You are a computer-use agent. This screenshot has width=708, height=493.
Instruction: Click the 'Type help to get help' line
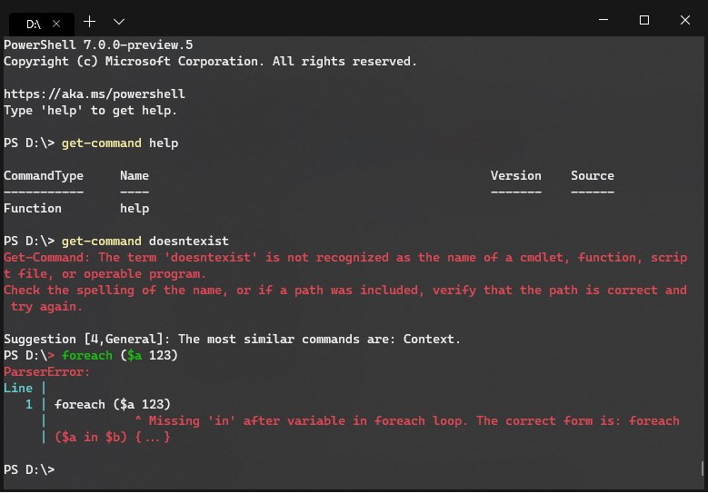(91, 110)
